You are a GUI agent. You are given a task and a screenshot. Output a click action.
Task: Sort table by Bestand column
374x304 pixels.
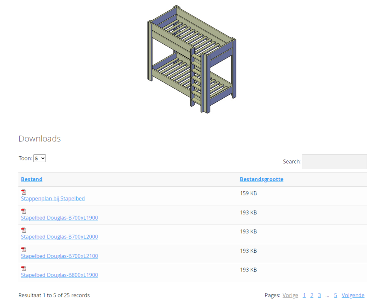click(x=32, y=179)
